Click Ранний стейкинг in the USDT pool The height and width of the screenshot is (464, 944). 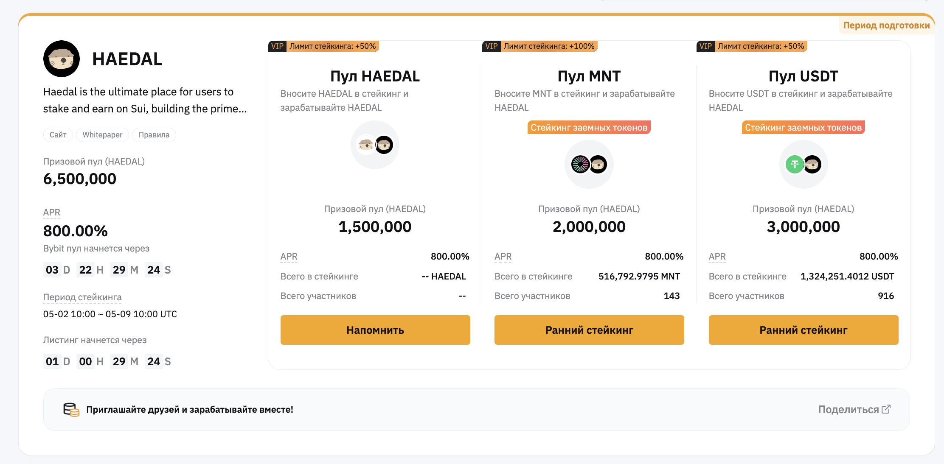pos(804,330)
